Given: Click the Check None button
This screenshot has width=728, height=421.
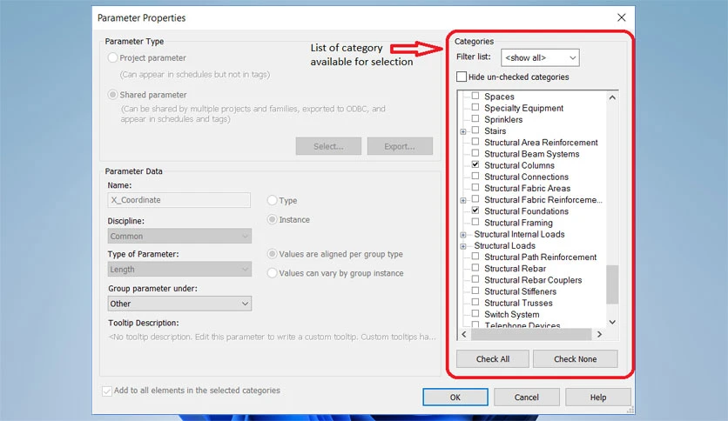Looking at the screenshot, I should [576, 359].
